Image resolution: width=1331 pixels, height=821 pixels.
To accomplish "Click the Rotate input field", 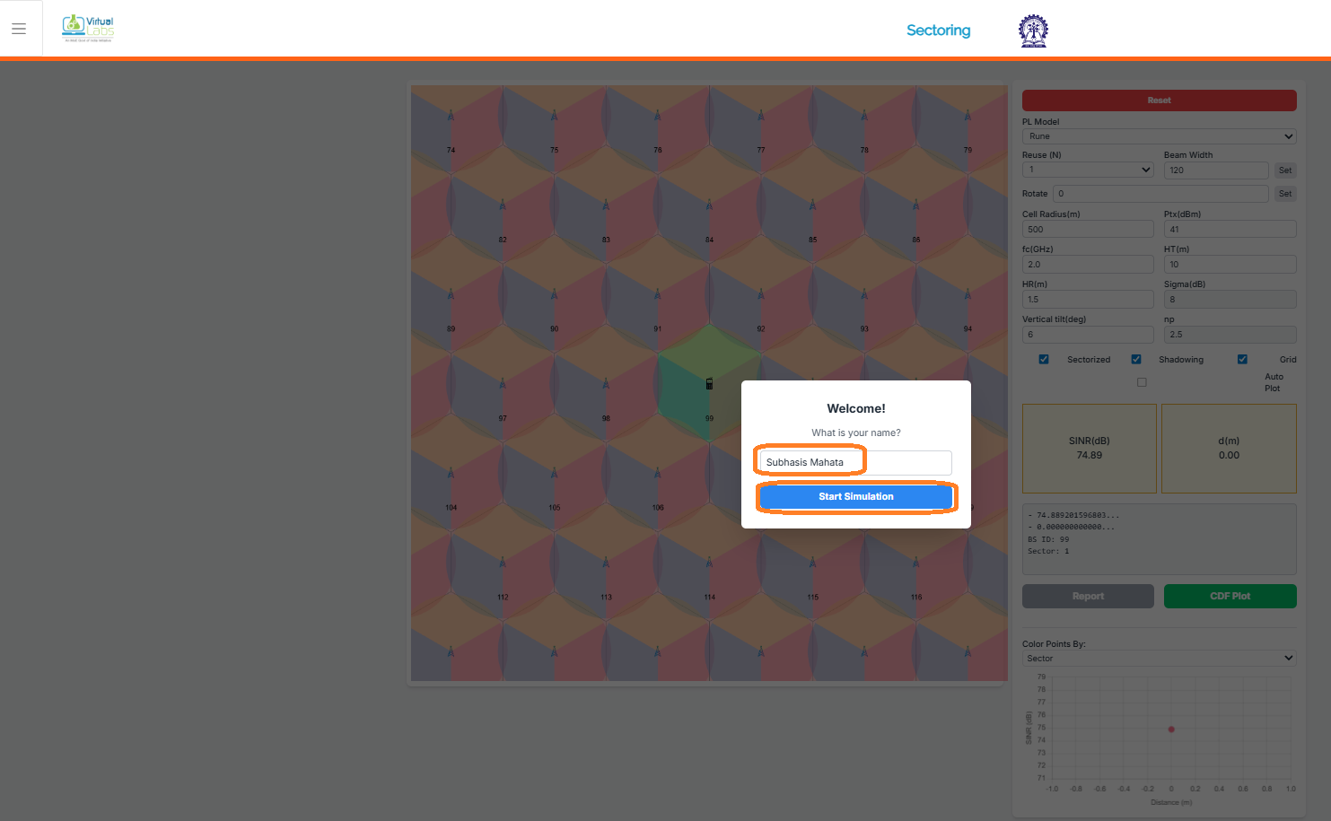I will tap(1160, 194).
